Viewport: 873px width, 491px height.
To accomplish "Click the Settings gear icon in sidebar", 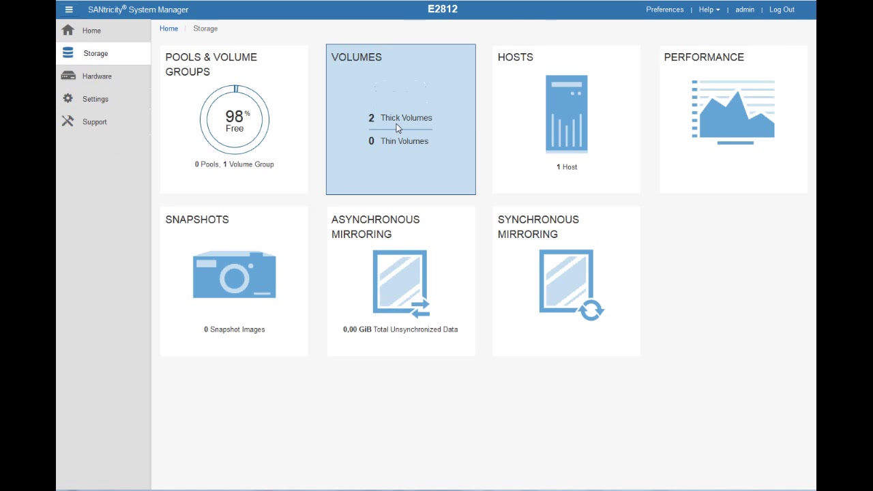I will click(x=68, y=99).
